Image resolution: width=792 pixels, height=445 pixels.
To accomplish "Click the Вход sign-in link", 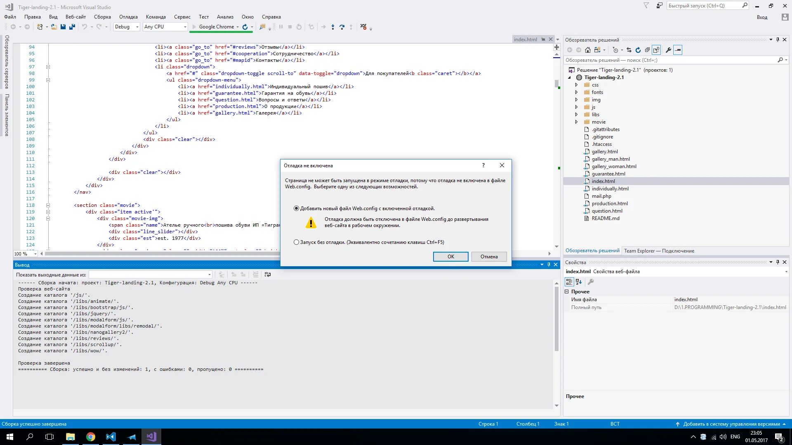I will click(762, 17).
